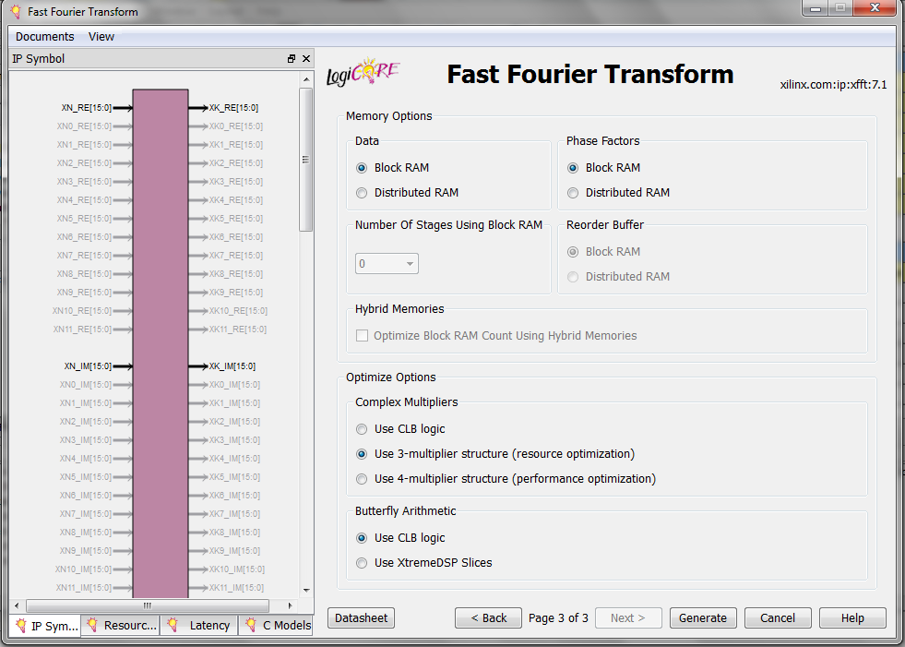Select Distributed RAM for Data memory
Image resolution: width=905 pixels, height=647 pixels.
(x=362, y=193)
